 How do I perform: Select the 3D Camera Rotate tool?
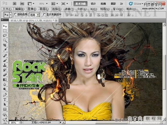point(5,120)
